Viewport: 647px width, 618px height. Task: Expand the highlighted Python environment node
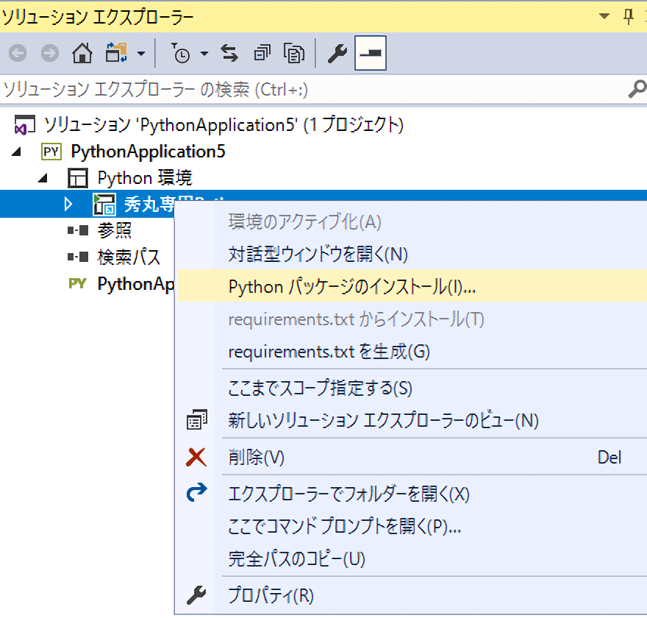point(68,204)
